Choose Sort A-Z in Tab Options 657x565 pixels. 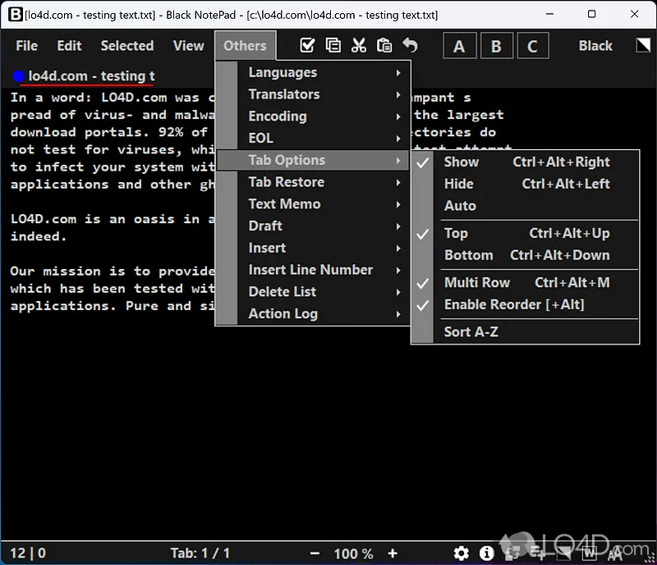tap(526, 332)
